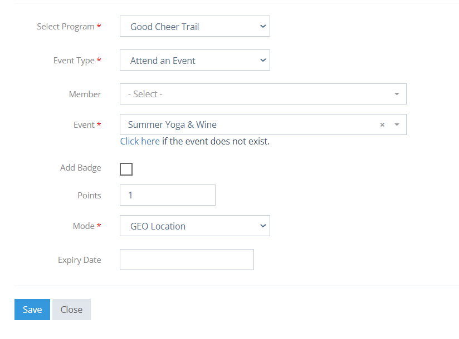Open the GEO Location mode dropdown
This screenshot has width=459, height=339.
tap(194, 226)
